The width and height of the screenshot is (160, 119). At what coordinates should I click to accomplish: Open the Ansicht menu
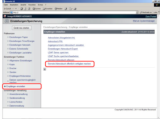pyautogui.click(x=23, y=5)
